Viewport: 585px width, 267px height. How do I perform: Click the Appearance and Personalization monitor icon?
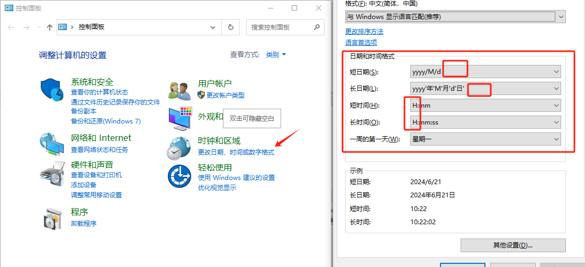pos(179,119)
